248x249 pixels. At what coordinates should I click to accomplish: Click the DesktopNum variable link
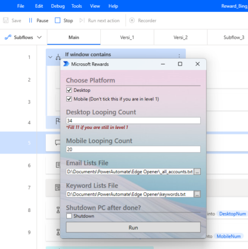point(232,214)
